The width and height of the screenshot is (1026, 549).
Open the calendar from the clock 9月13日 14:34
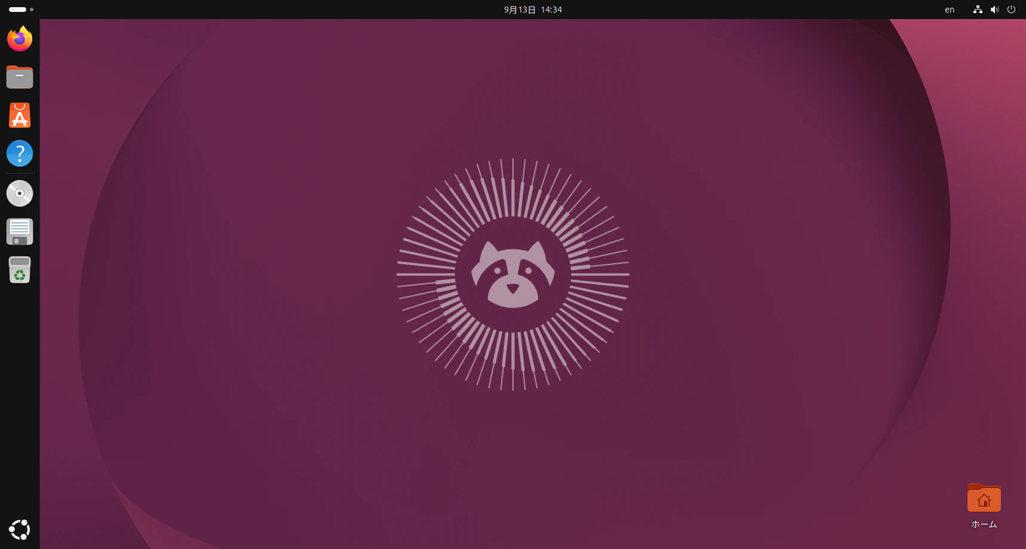tap(533, 10)
